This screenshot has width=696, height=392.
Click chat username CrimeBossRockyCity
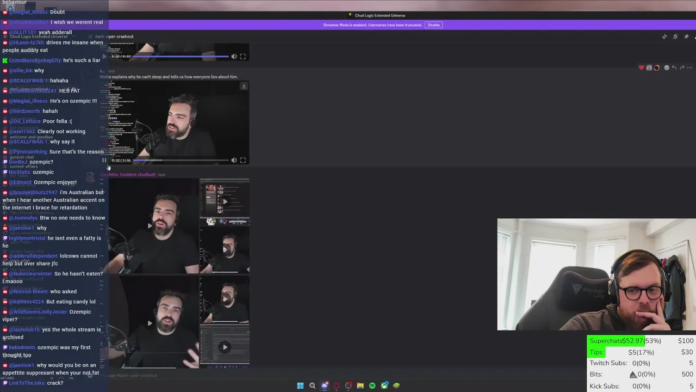click(35, 60)
